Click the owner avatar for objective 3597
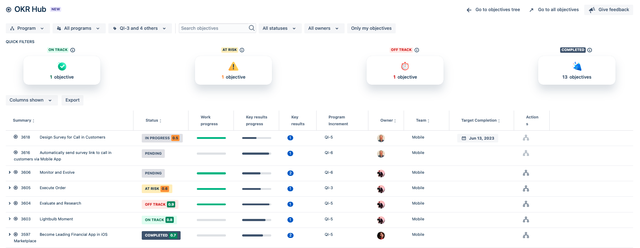Viewport: 640px width, 248px height. pyautogui.click(x=381, y=235)
